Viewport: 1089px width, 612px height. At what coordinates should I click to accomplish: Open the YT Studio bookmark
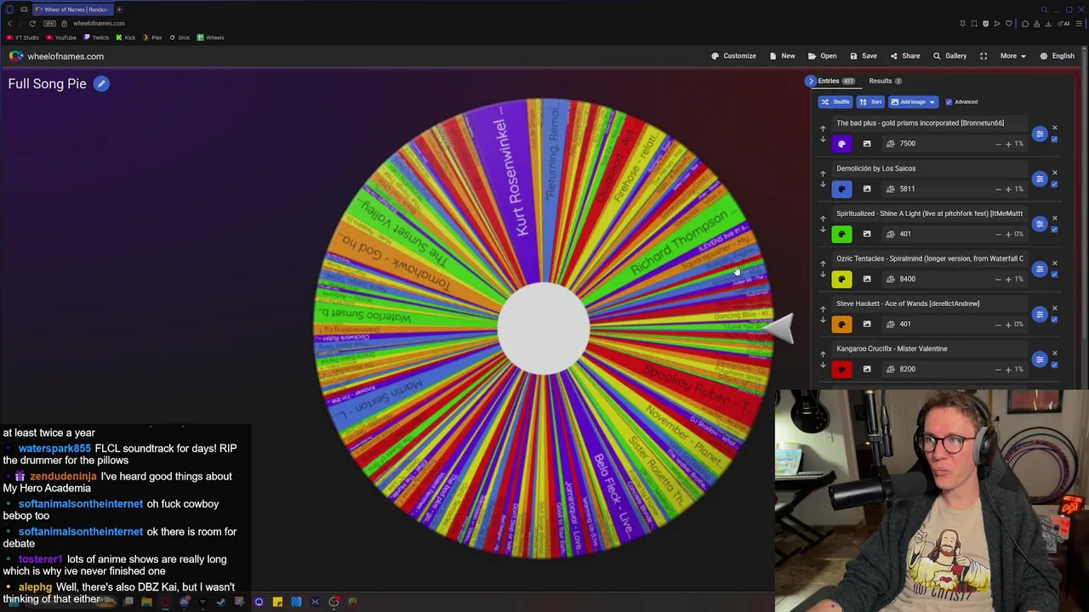pos(23,37)
